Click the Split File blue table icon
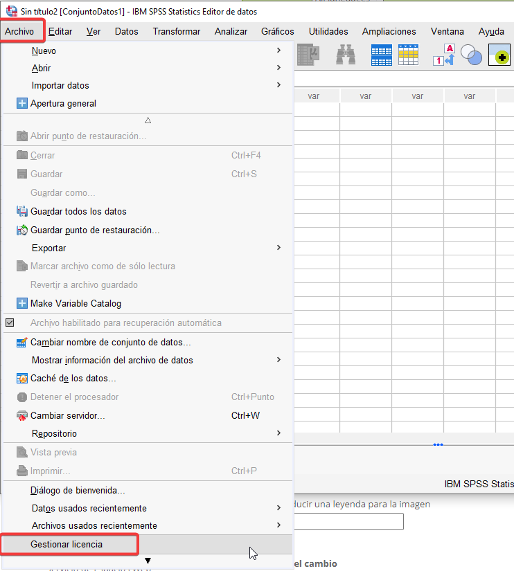This screenshot has width=514, height=571. (382, 55)
